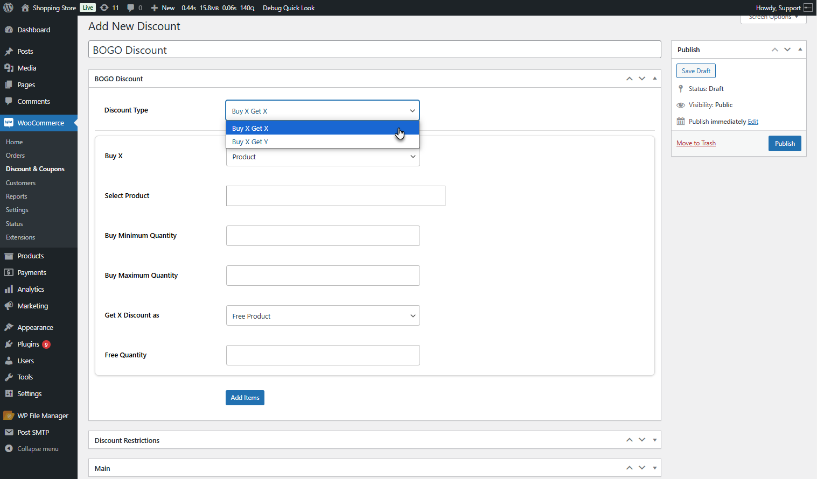Expand the Discount Restrictions panel

pos(655,440)
